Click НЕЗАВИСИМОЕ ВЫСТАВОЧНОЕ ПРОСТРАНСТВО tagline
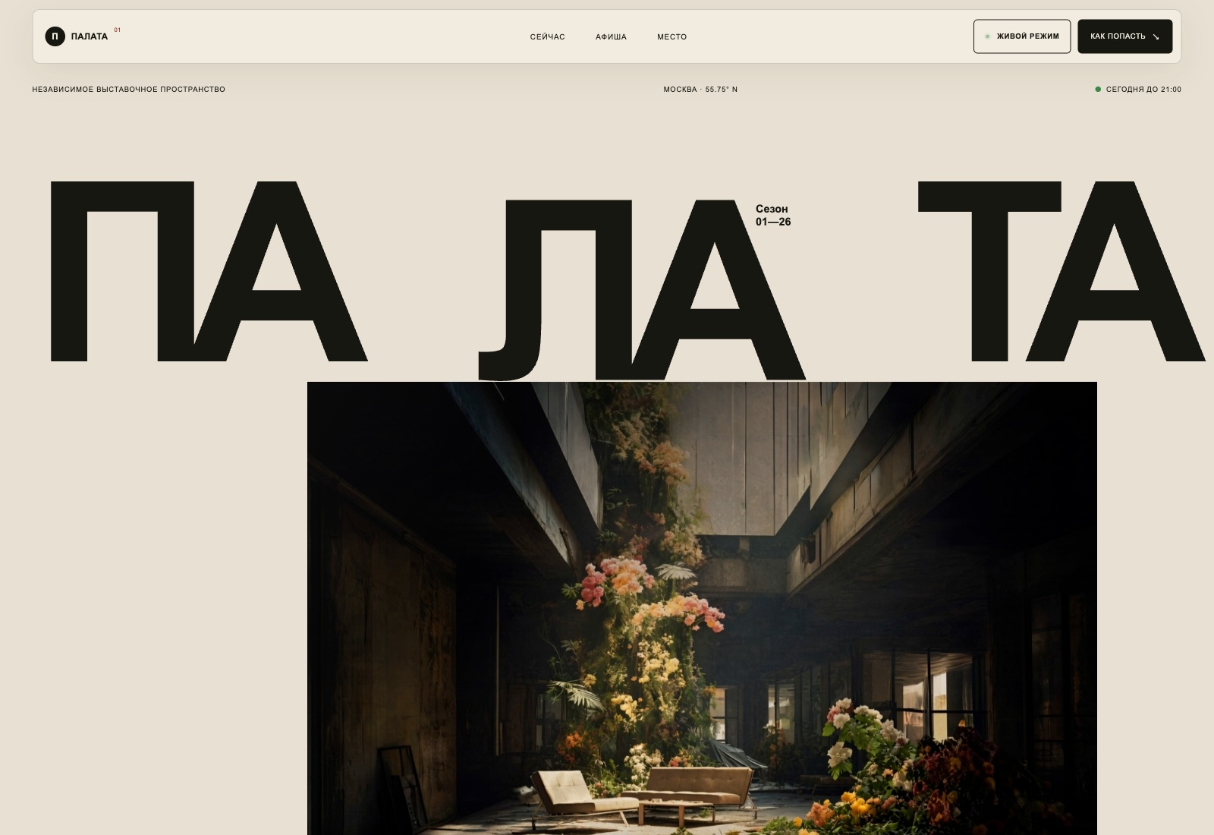Viewport: 1214px width, 835px height. [129, 90]
